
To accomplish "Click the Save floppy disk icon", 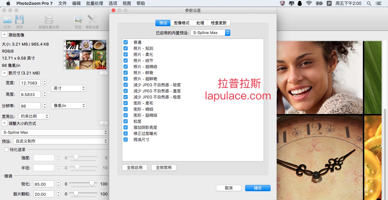I will [x=19, y=20].
